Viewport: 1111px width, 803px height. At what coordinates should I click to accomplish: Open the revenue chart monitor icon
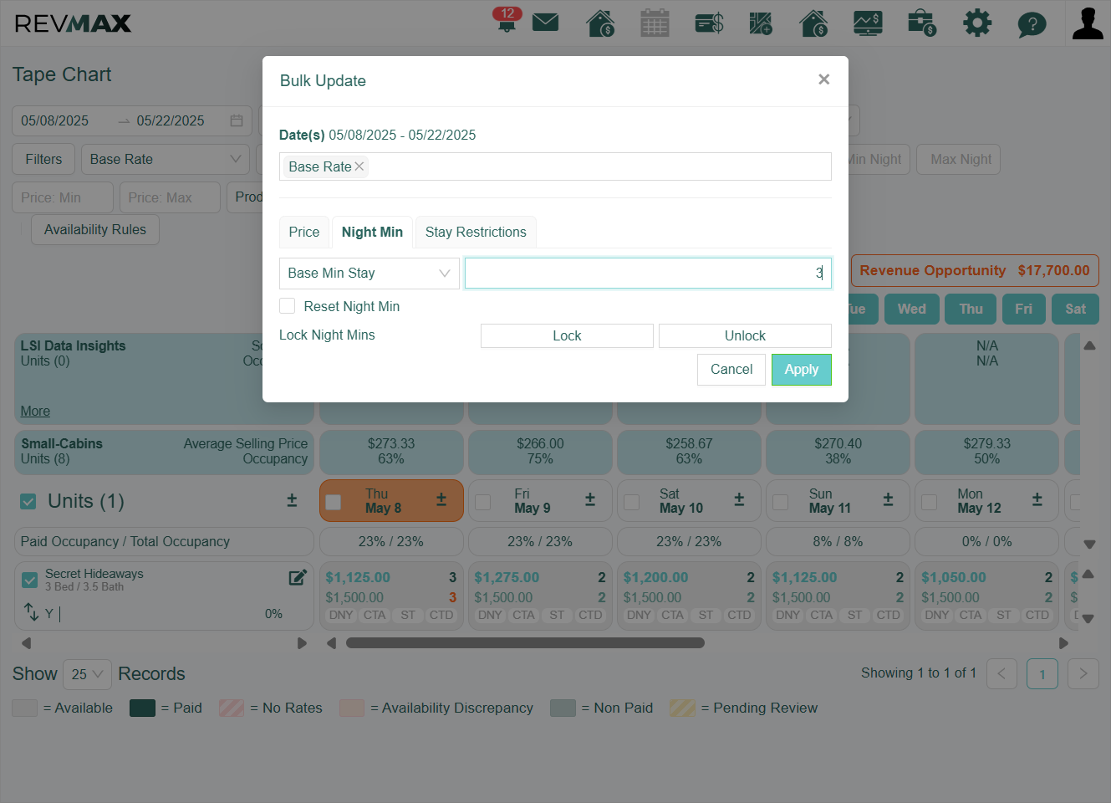coord(868,23)
